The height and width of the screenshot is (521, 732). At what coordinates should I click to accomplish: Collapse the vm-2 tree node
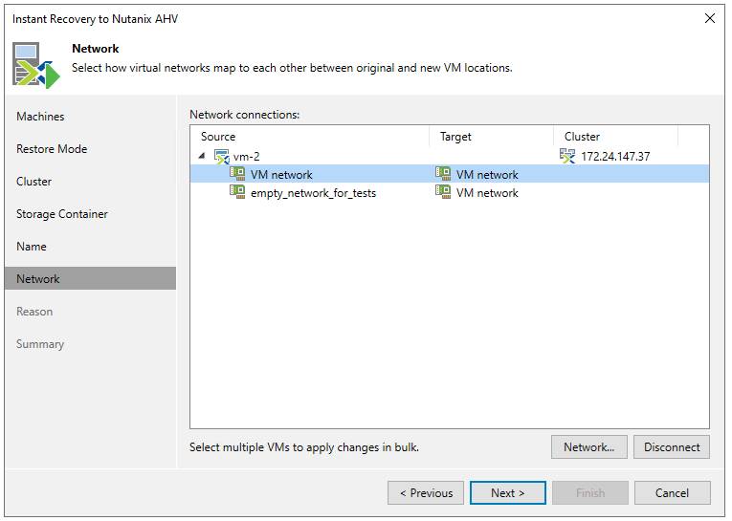[202, 156]
